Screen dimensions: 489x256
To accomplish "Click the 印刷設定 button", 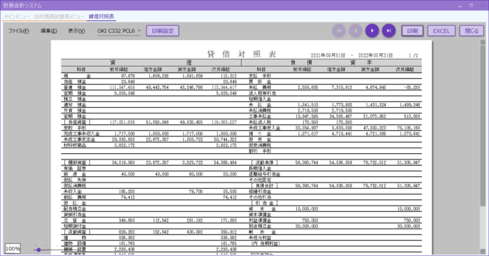I will 163,31.
